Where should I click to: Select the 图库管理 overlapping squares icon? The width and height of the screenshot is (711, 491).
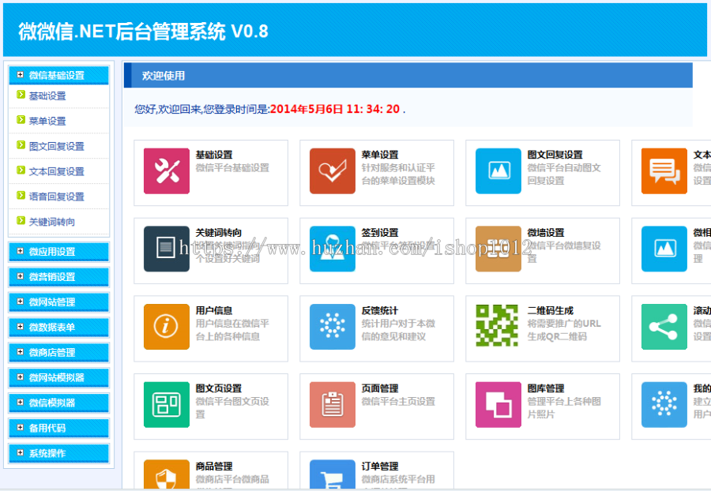[498, 405]
